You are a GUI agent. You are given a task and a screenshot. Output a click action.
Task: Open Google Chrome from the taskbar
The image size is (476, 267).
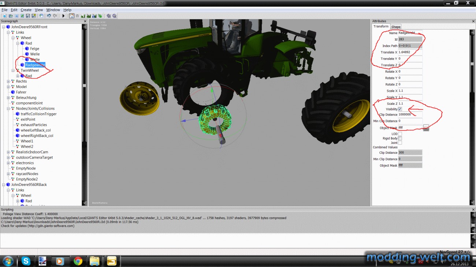click(78, 261)
